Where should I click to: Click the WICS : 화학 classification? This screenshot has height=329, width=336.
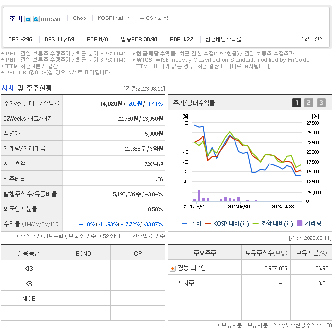coord(153,18)
